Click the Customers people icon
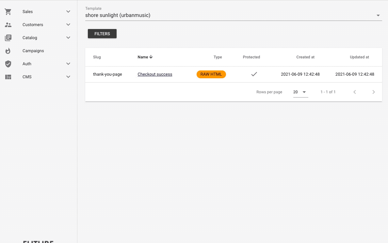The width and height of the screenshot is (388, 243). 8,25
